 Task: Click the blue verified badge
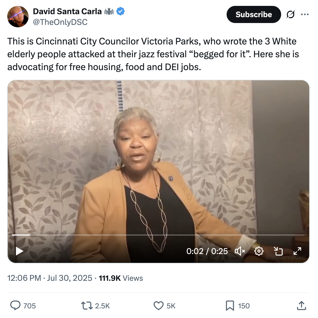(121, 12)
